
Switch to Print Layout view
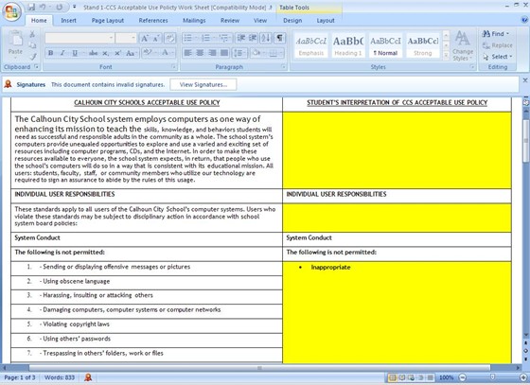pyautogui.click(x=392, y=377)
